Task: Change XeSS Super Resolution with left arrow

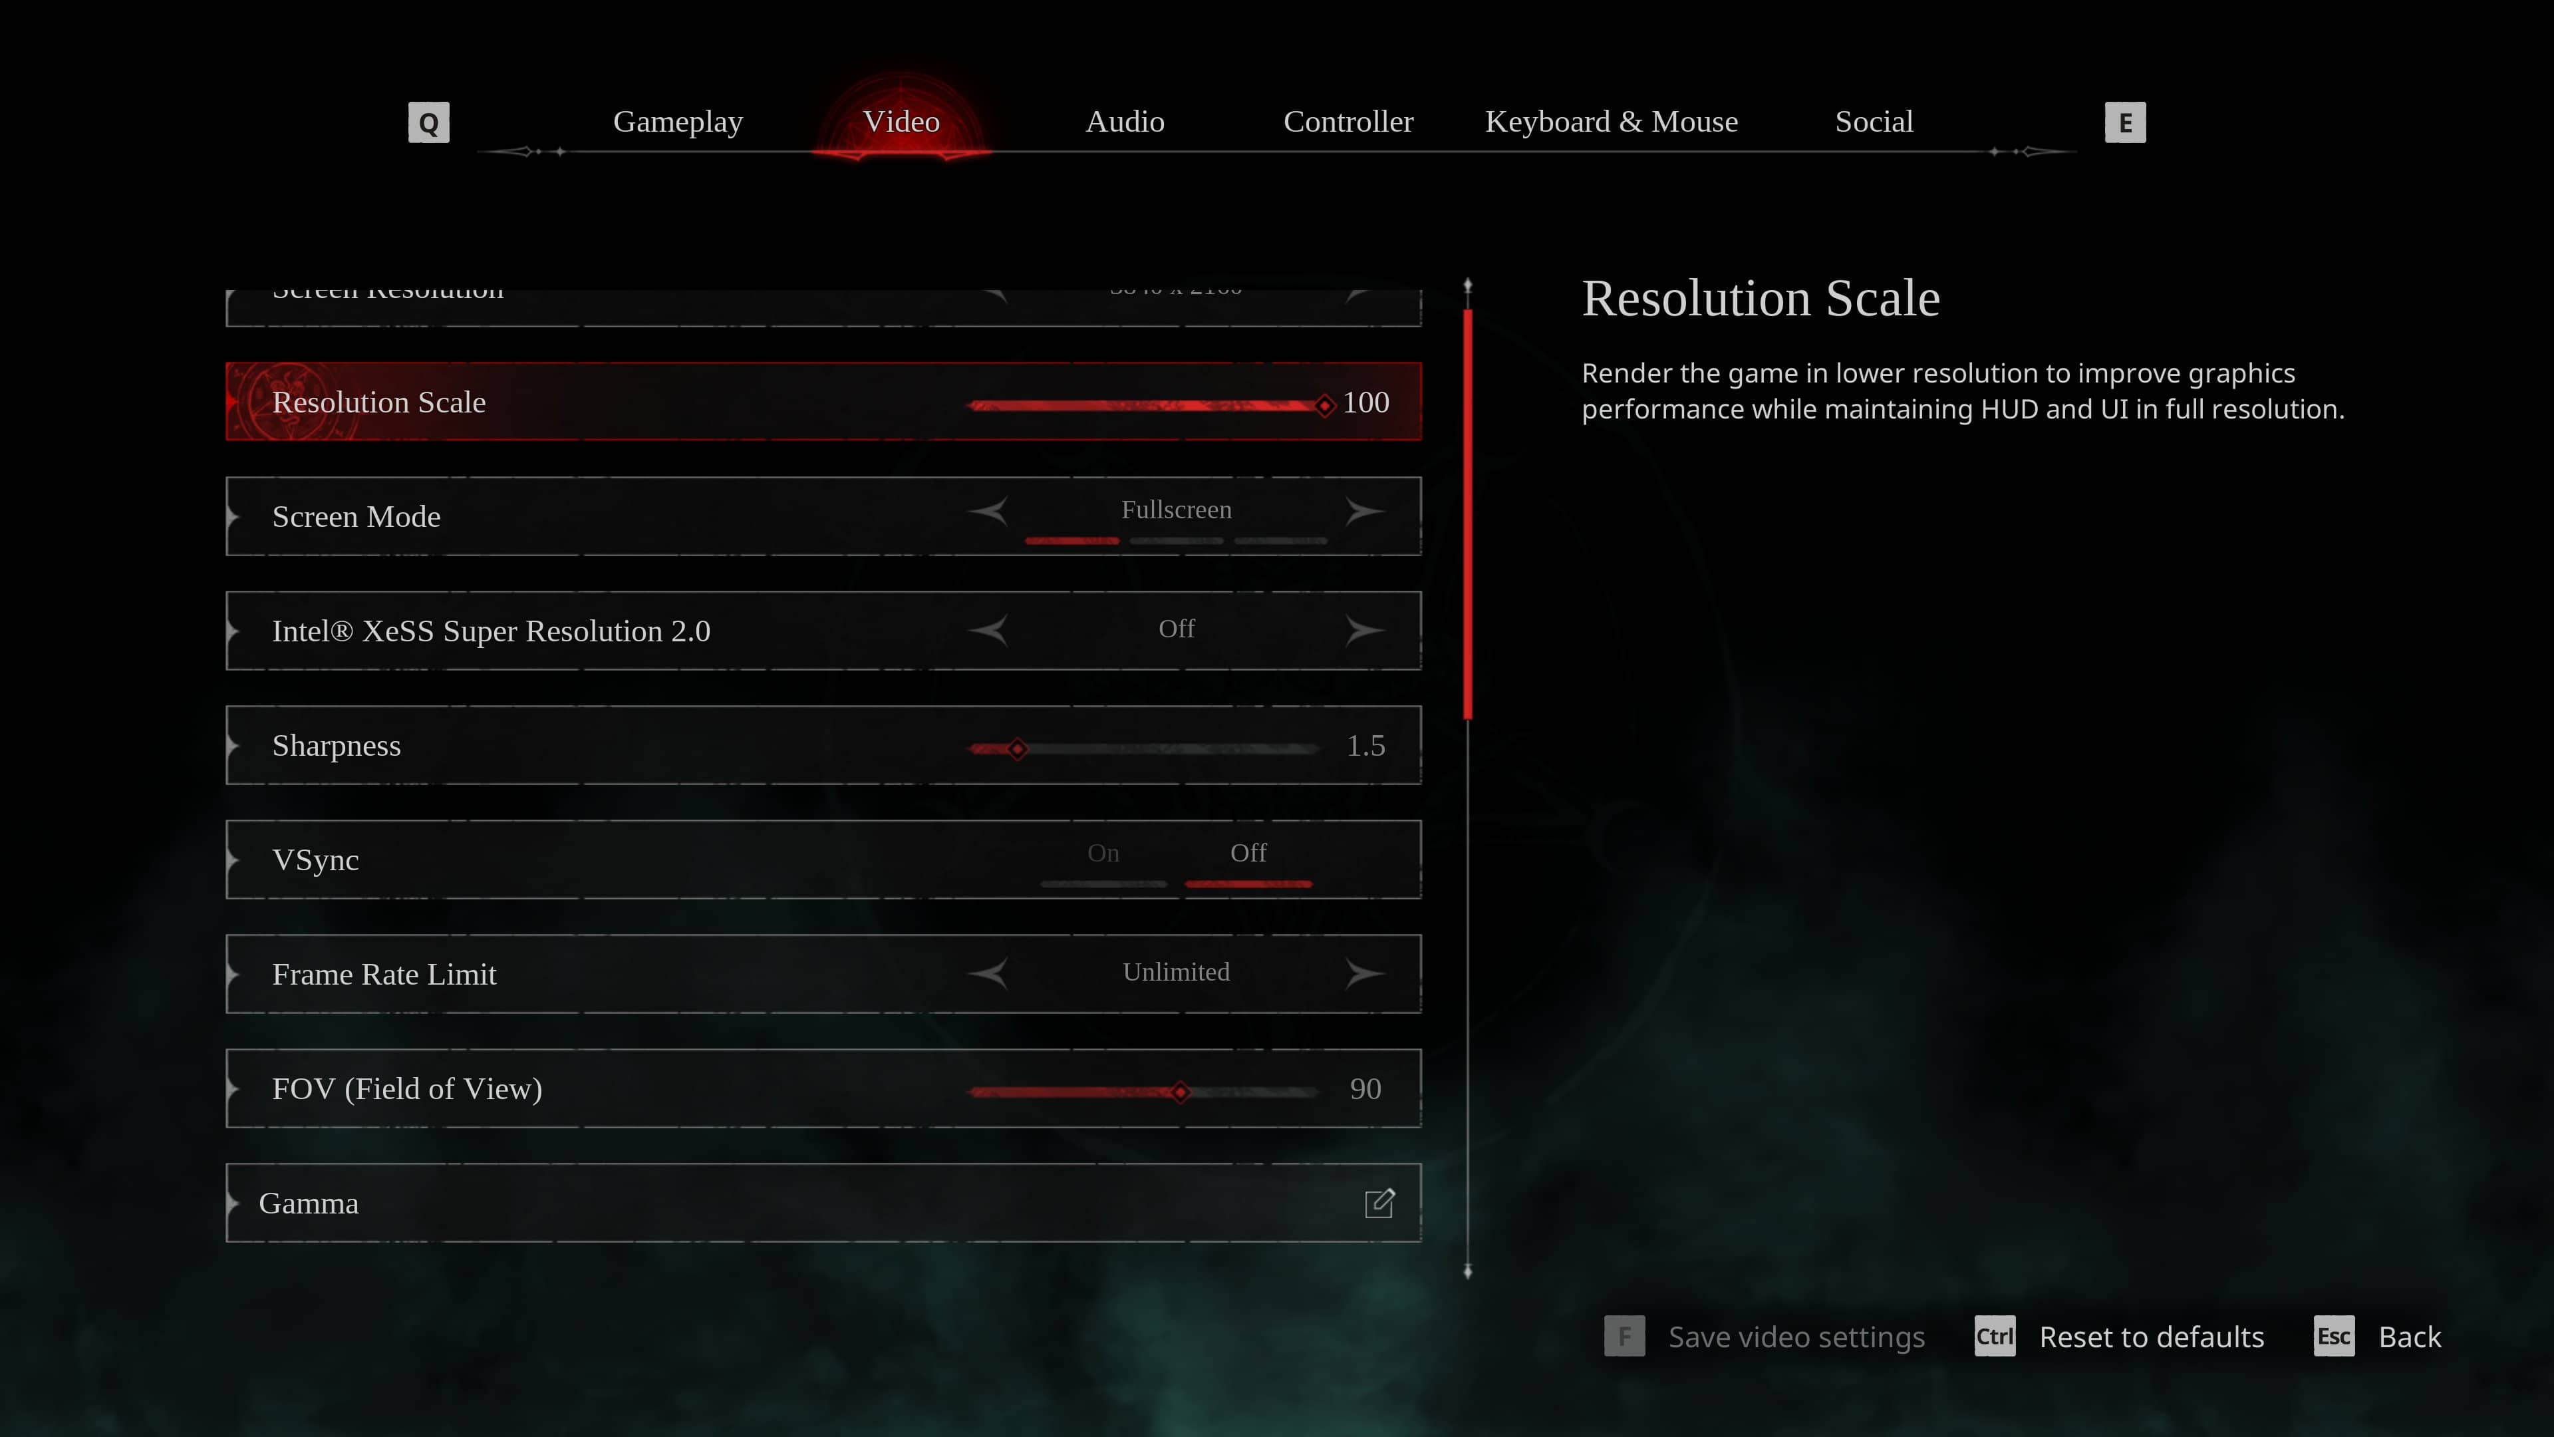Action: pos(988,630)
